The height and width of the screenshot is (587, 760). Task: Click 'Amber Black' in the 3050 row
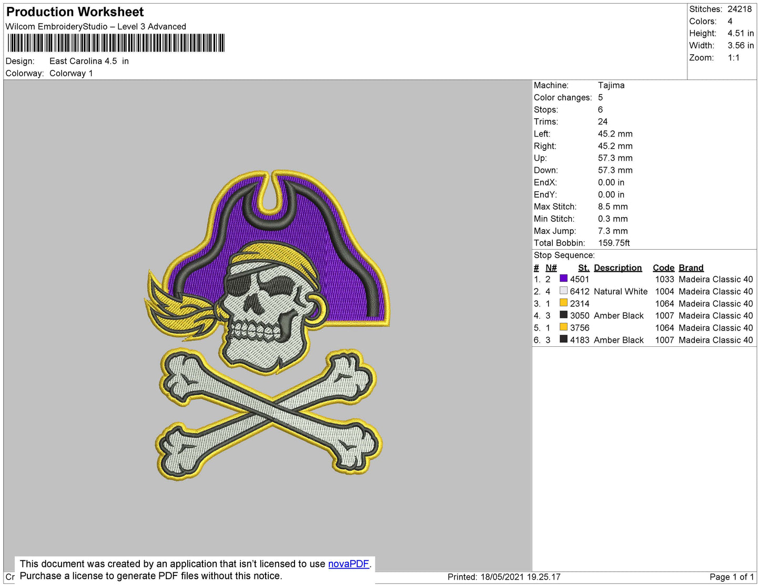(619, 316)
